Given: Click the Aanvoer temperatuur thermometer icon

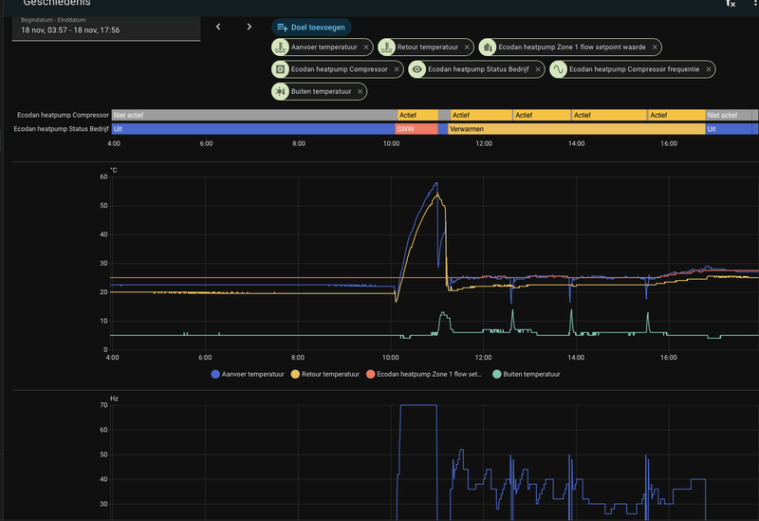Looking at the screenshot, I should 280,47.
